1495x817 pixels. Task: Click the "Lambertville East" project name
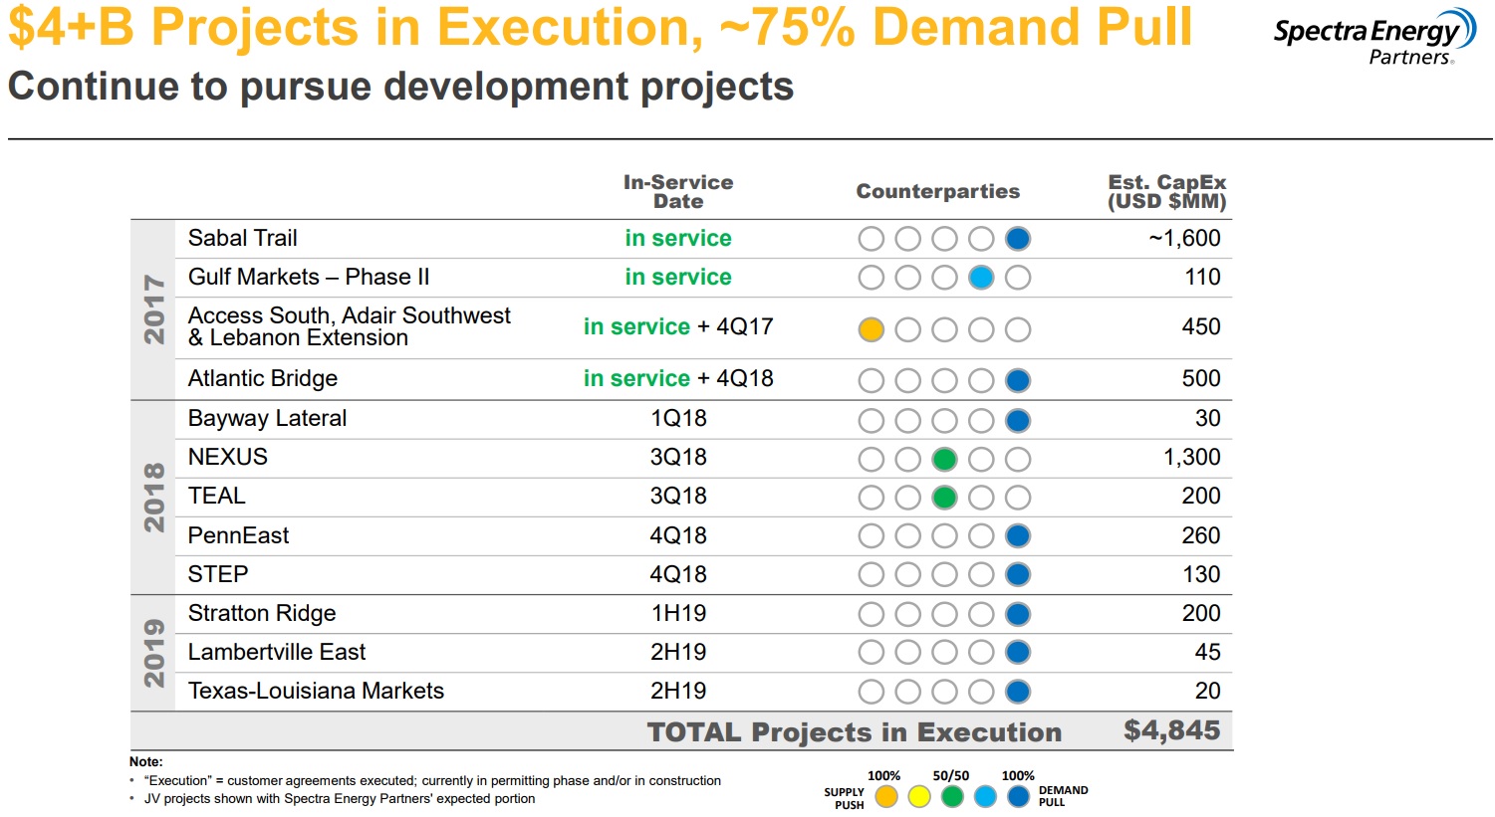point(277,652)
